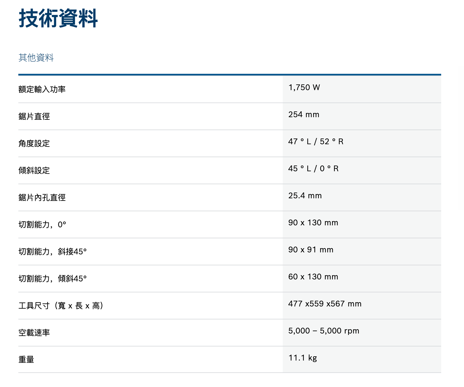Select the 45 ° L / 0 ° R value
Screen dimensions: 464x387
click(x=313, y=169)
